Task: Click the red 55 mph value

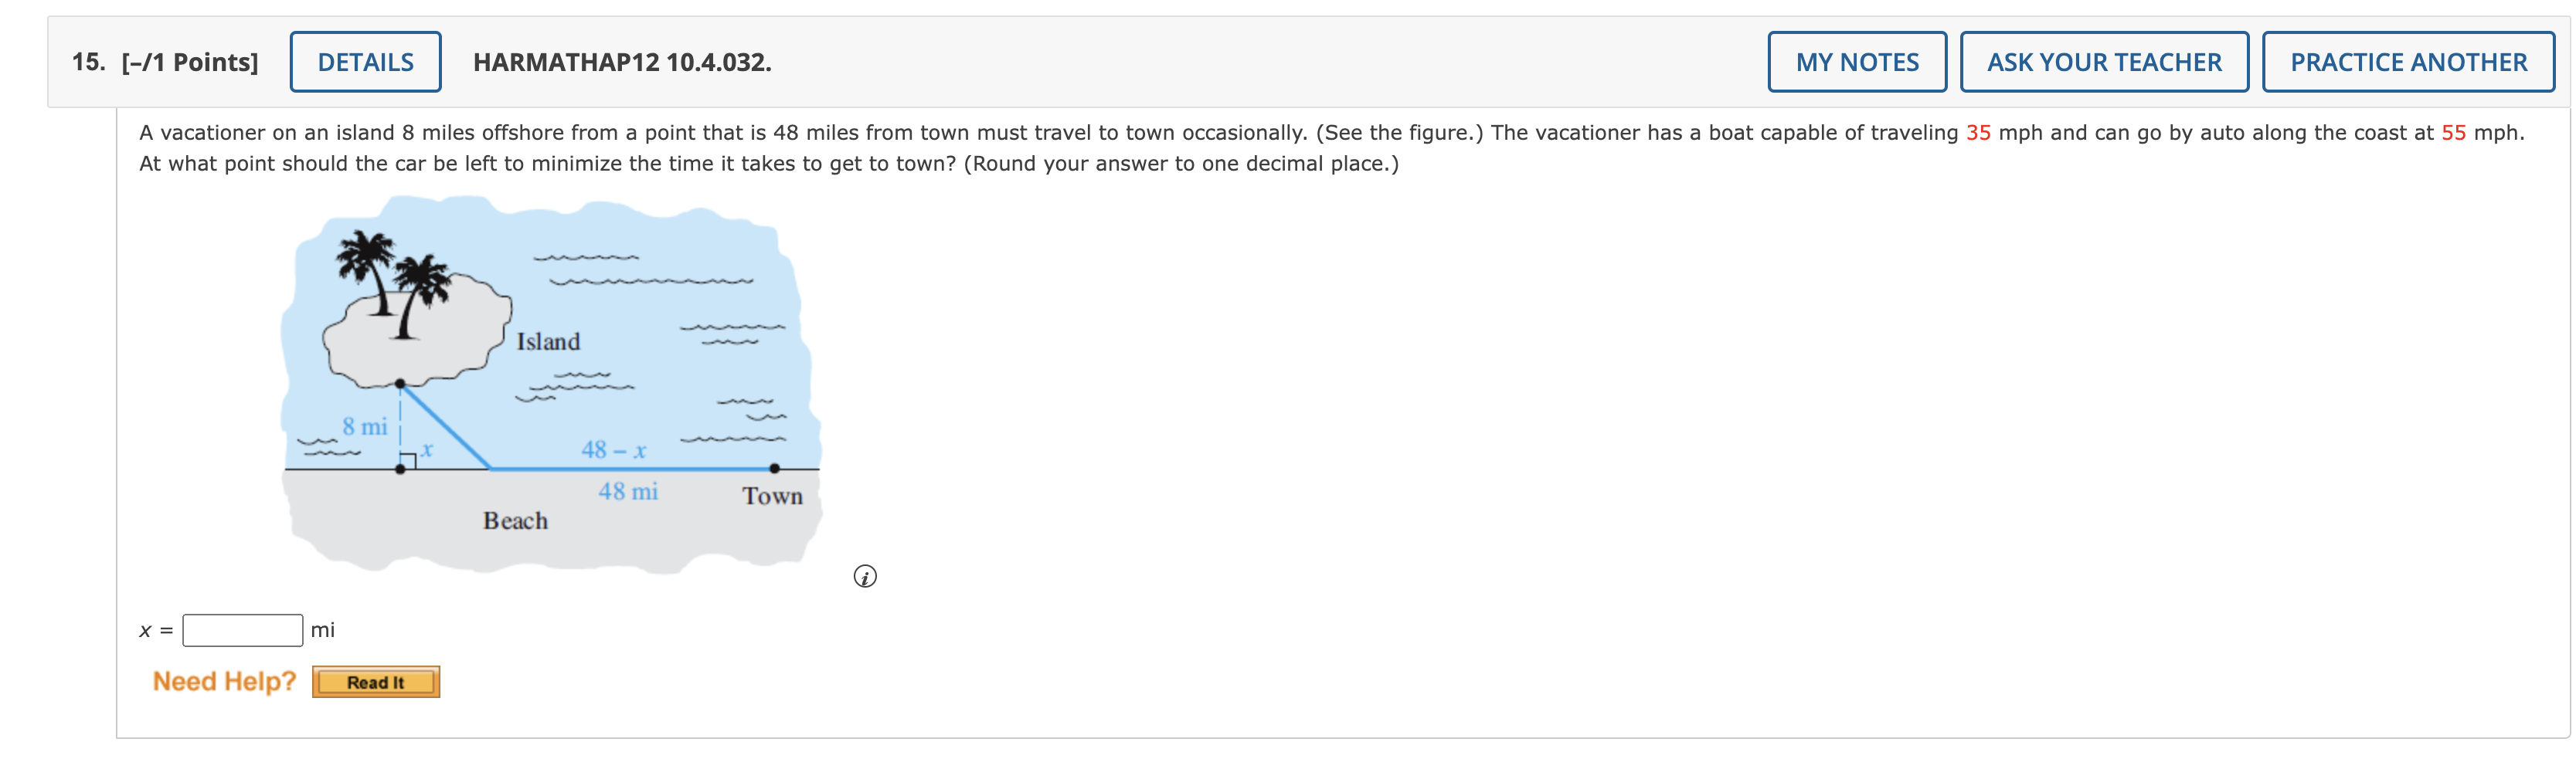Action: click(2452, 133)
